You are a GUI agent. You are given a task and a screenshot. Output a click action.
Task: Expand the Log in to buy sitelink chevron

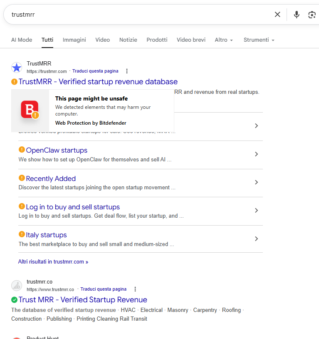[256, 210]
